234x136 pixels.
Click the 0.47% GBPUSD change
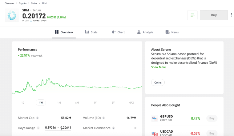(195, 118)
